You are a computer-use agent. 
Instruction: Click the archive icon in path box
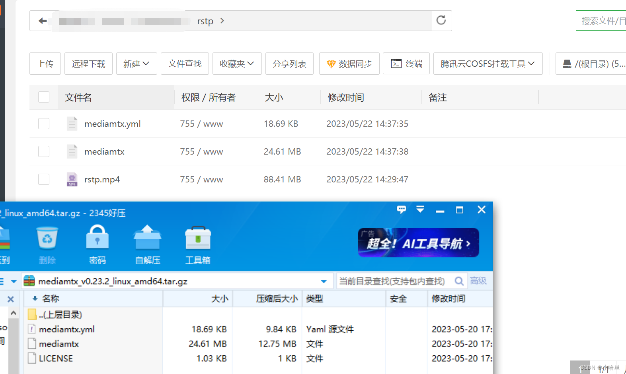coord(29,281)
